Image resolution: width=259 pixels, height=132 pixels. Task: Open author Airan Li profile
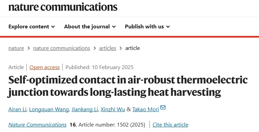pyautogui.click(x=17, y=109)
